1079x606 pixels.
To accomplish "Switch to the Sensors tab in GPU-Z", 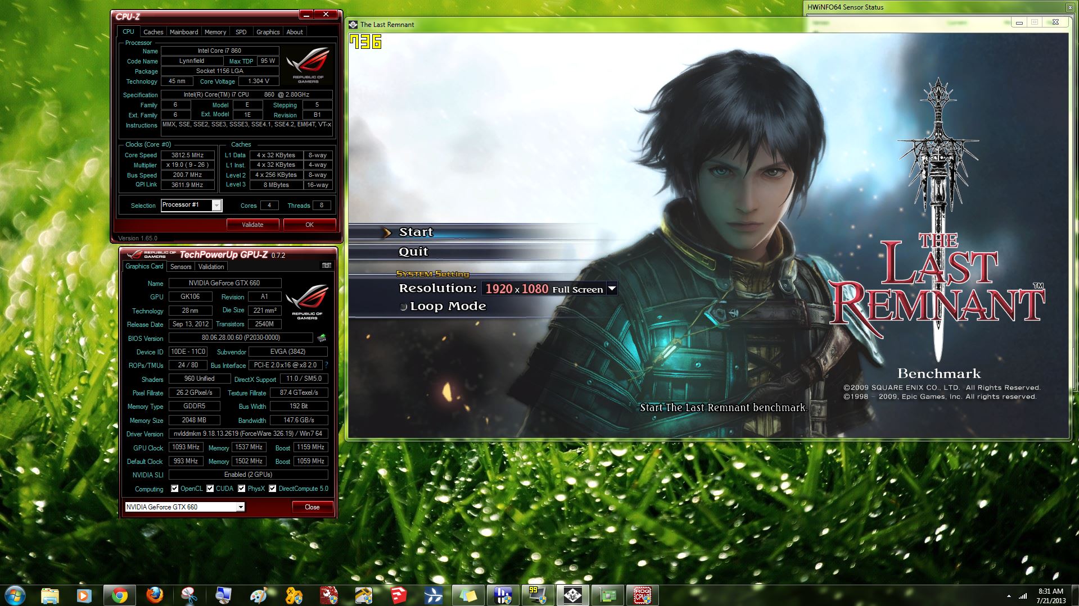I will coord(181,267).
